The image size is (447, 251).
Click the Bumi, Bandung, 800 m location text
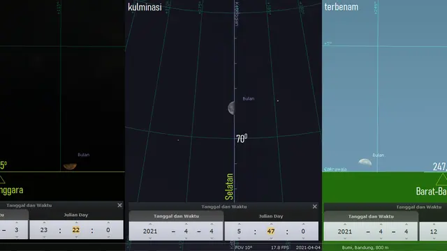point(365,248)
